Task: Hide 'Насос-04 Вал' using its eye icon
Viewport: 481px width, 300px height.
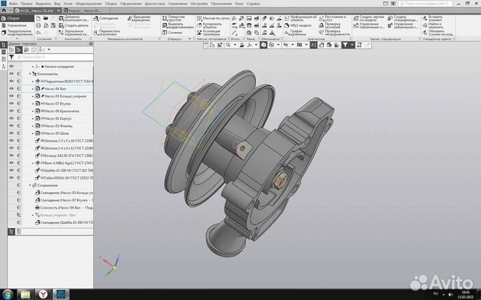Action: point(11,89)
